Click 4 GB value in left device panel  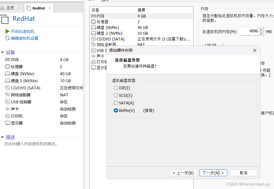point(64,60)
